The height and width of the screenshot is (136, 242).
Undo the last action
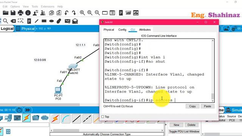tap(67, 13)
